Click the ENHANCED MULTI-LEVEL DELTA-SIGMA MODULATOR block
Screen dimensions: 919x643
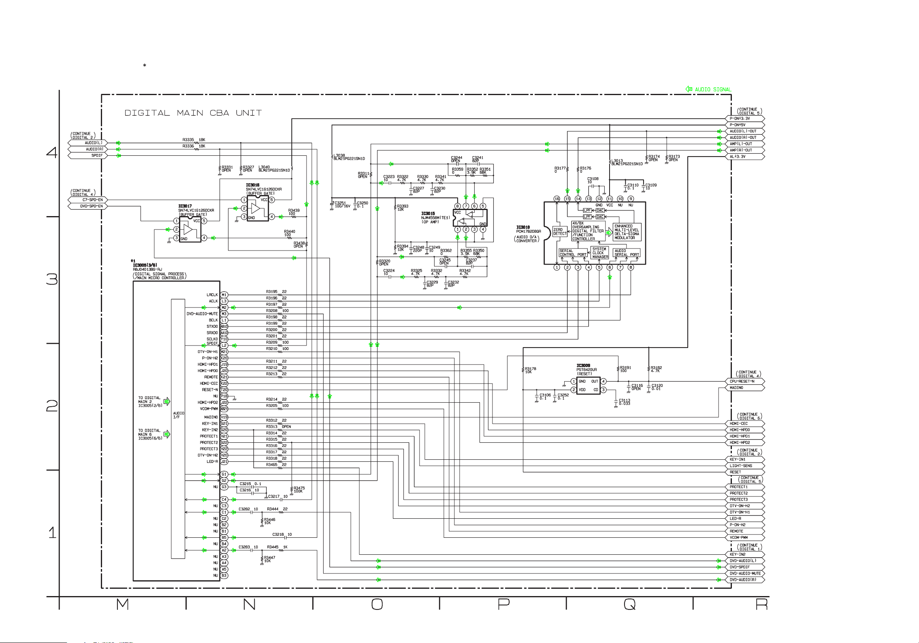627,232
